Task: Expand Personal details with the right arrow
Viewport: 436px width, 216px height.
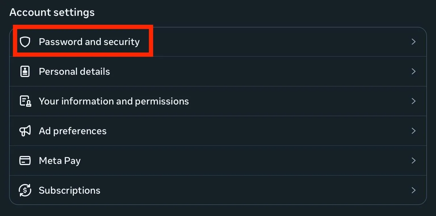Action: [414, 71]
